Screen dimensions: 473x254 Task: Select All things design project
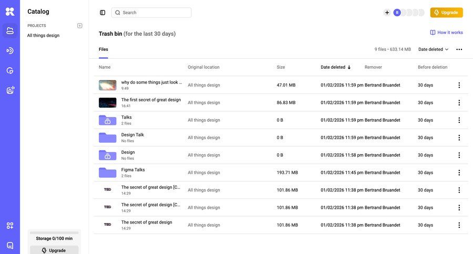coord(43,36)
